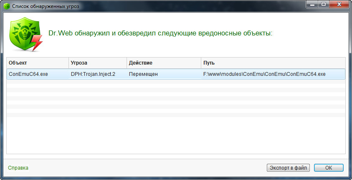Click the empty row below the threat entry
Image resolution: width=352 pixels, height=180 pixels.
click(175, 82)
